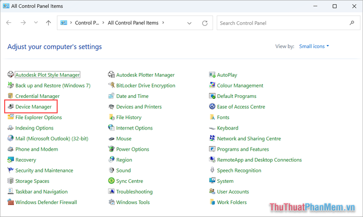
Task: Click the User Accounts people icon
Action: 212,191
